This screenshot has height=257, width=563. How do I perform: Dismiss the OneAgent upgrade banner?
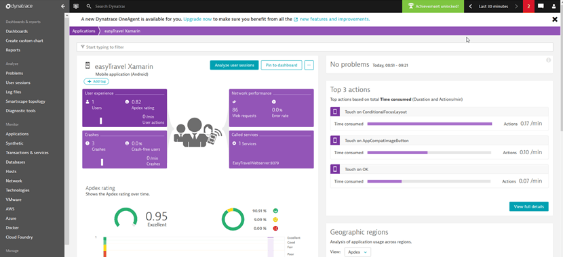coord(555,20)
